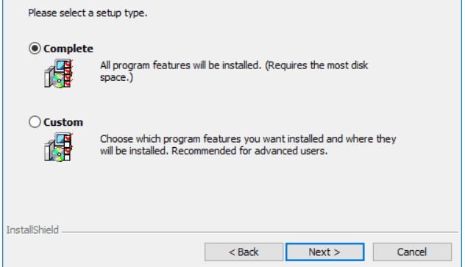Click the monitor screen in the Custom icon
This screenshot has width=465, height=267.
61,139
